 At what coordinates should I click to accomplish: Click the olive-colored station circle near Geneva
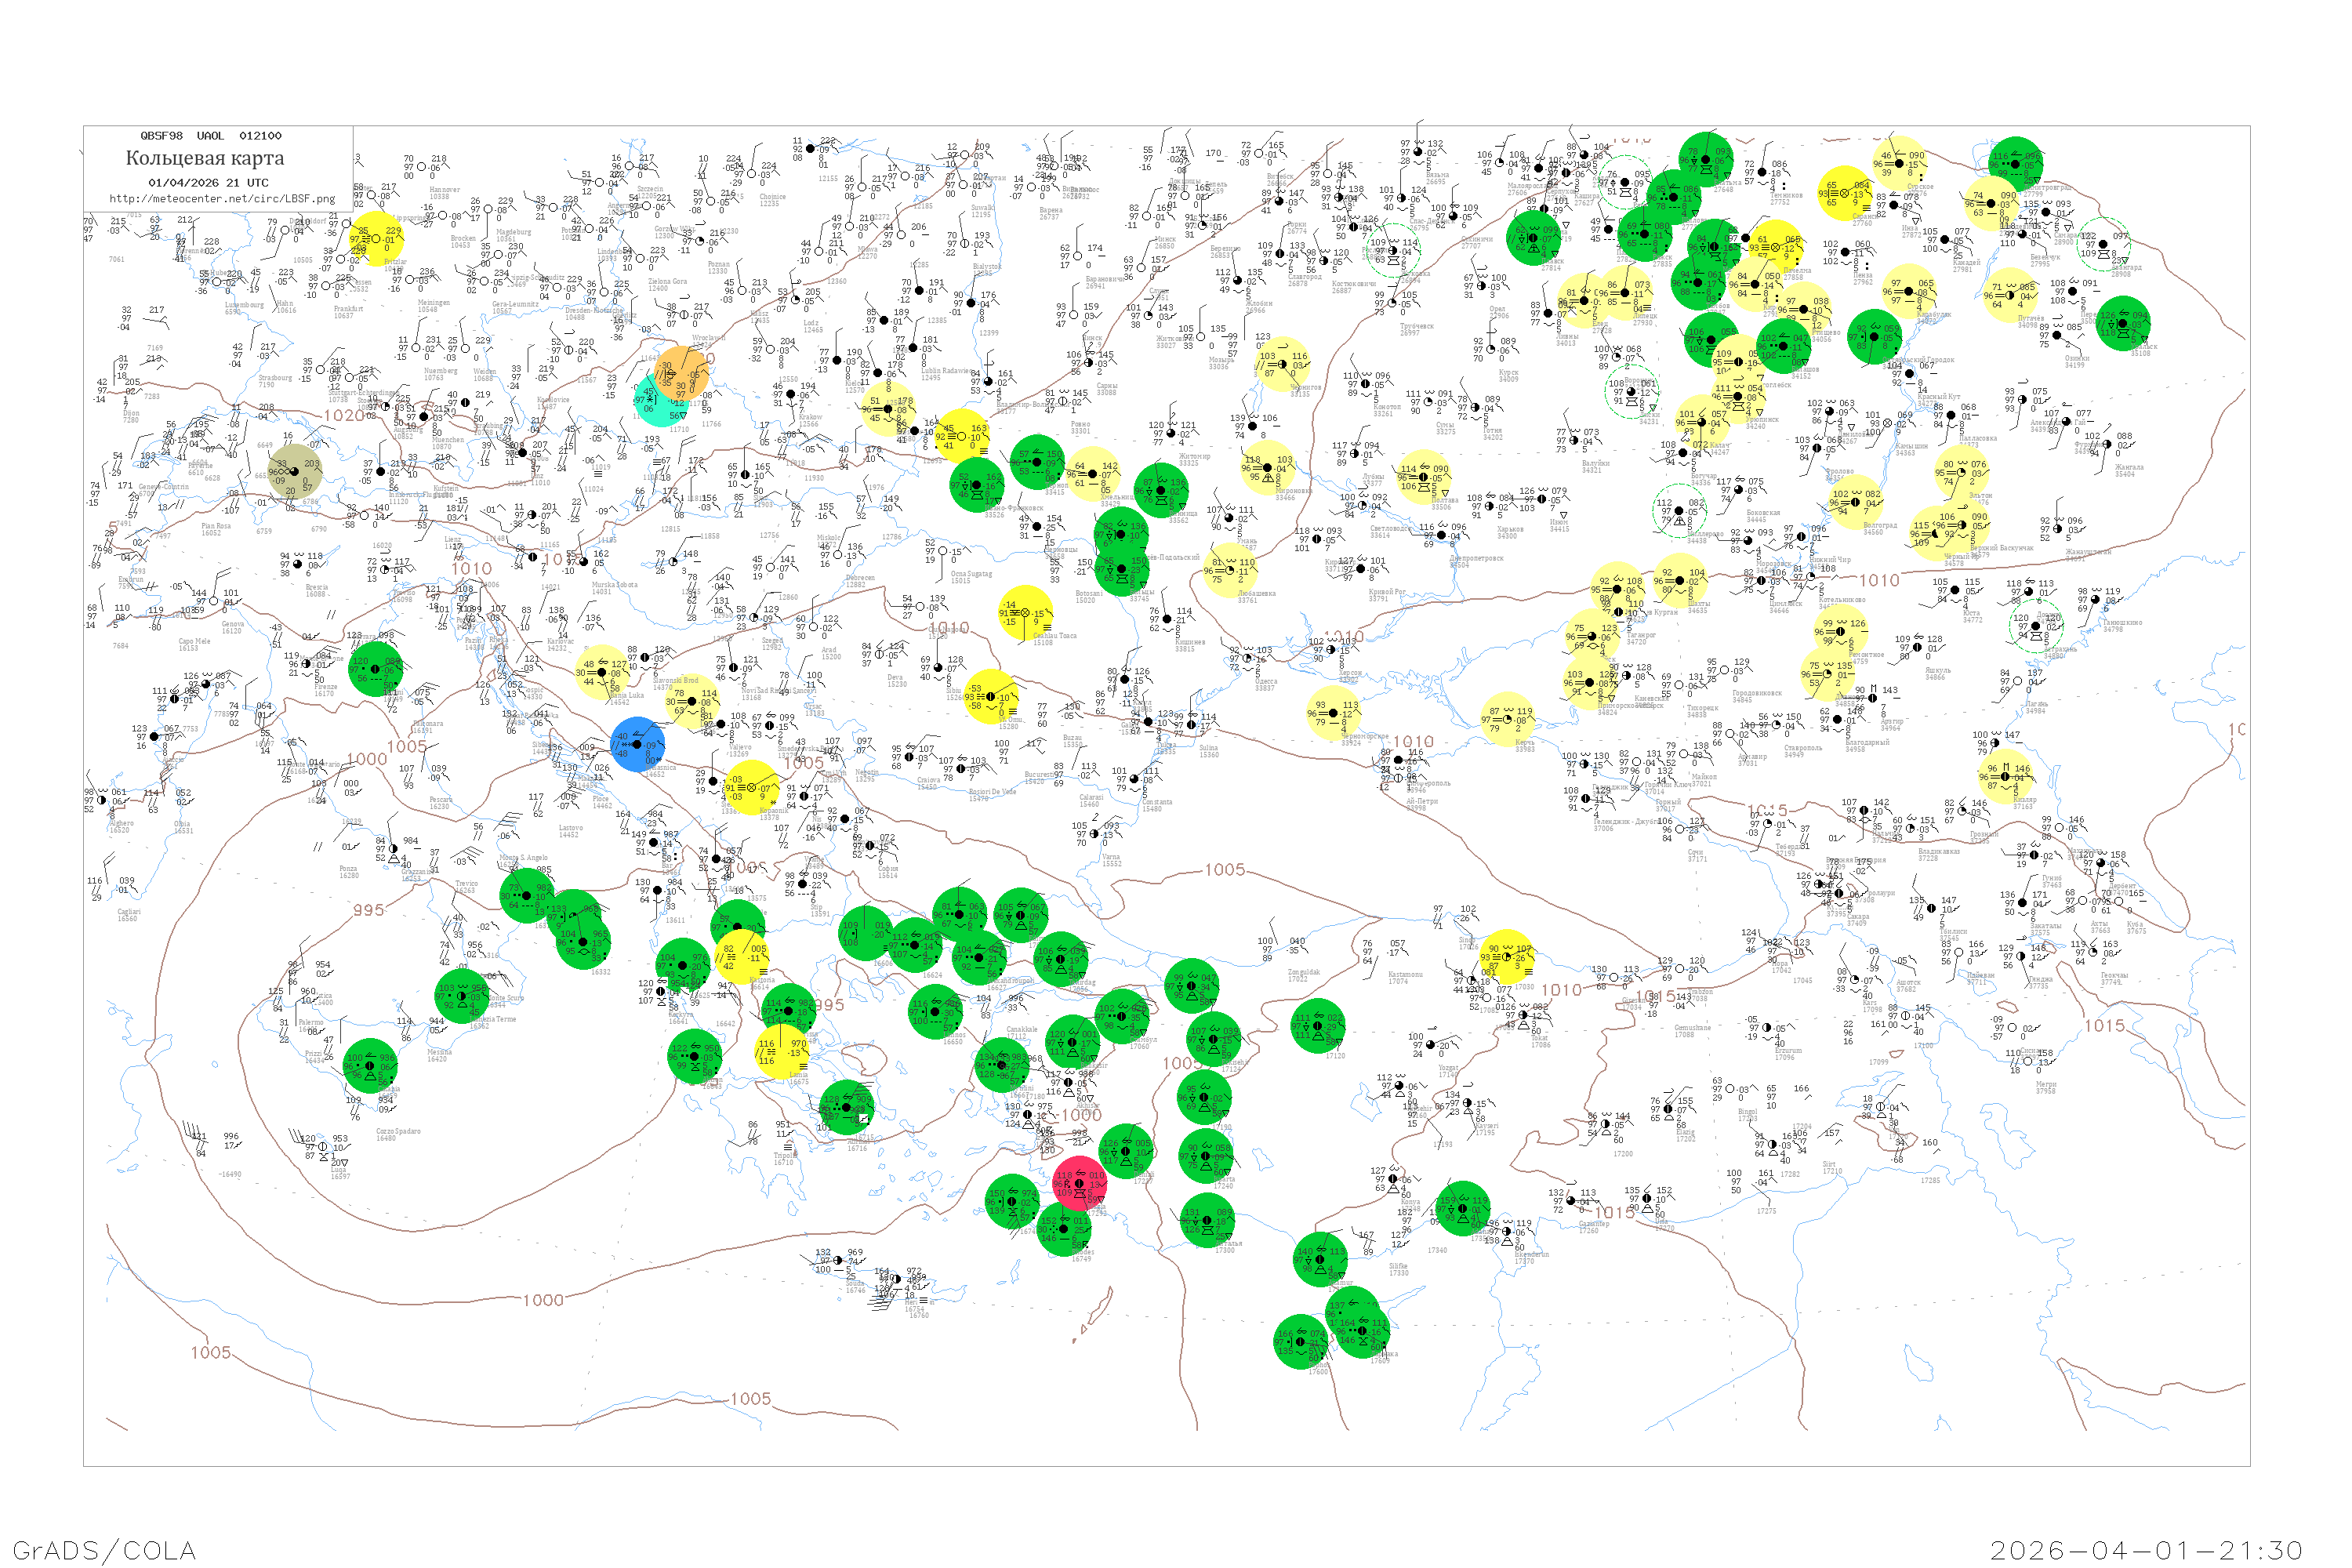click(296, 471)
